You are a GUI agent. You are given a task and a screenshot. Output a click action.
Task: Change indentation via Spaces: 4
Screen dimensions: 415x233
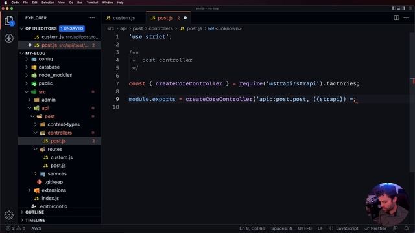pos(281,228)
